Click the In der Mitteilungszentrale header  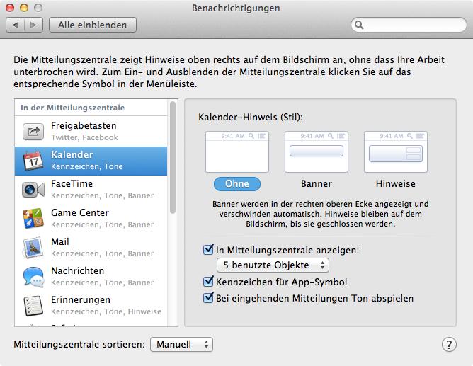[x=73, y=108]
